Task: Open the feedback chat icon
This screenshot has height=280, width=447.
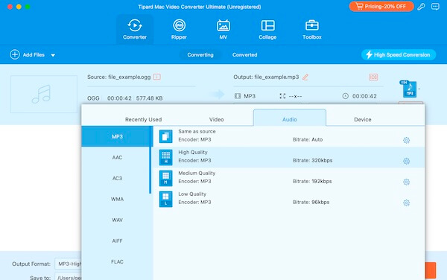Action: point(435,7)
